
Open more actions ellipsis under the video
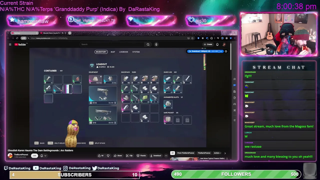(x=166, y=156)
